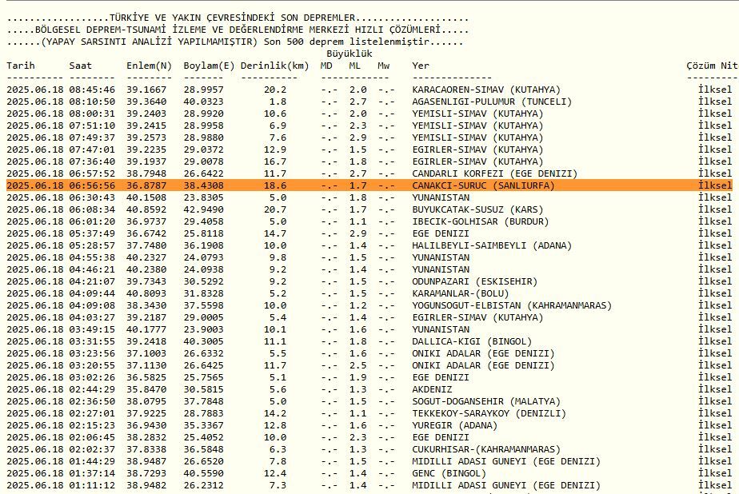Select time 08:45:46 in first row
Image resolution: width=739 pixels, height=494 pixels.
click(92, 90)
